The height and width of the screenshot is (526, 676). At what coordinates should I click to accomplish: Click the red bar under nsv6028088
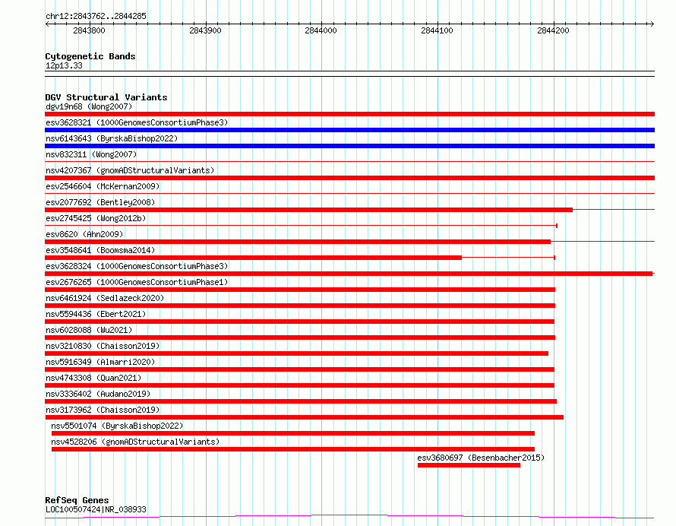(x=300, y=337)
